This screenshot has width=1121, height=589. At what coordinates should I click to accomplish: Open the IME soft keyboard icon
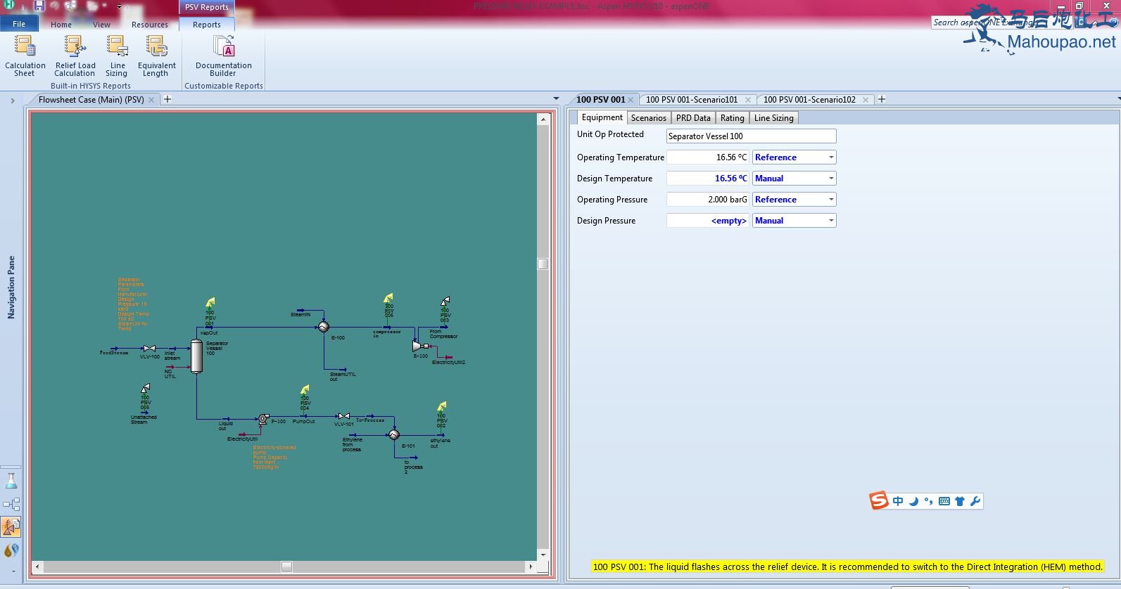pyautogui.click(x=944, y=501)
